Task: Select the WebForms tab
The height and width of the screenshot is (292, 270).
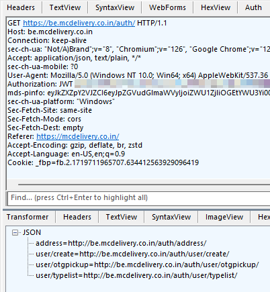Action: (167, 7)
